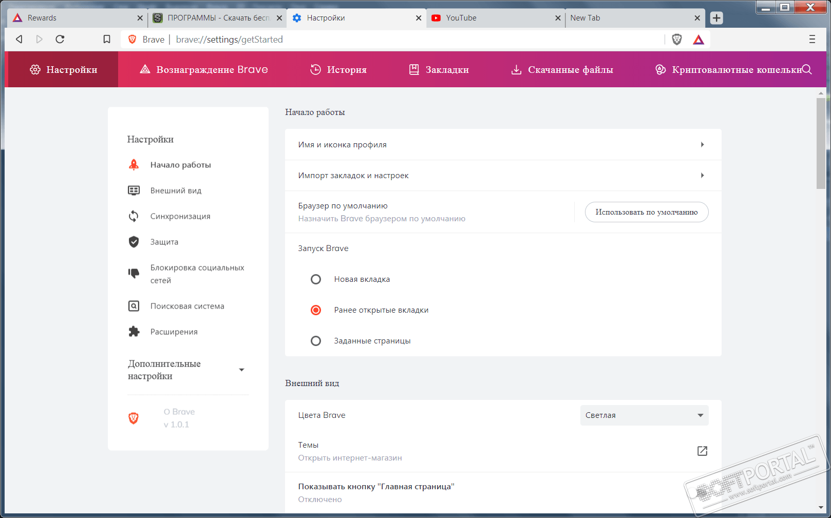
Task: Minimize the Brave browser window
Action: [766, 7]
